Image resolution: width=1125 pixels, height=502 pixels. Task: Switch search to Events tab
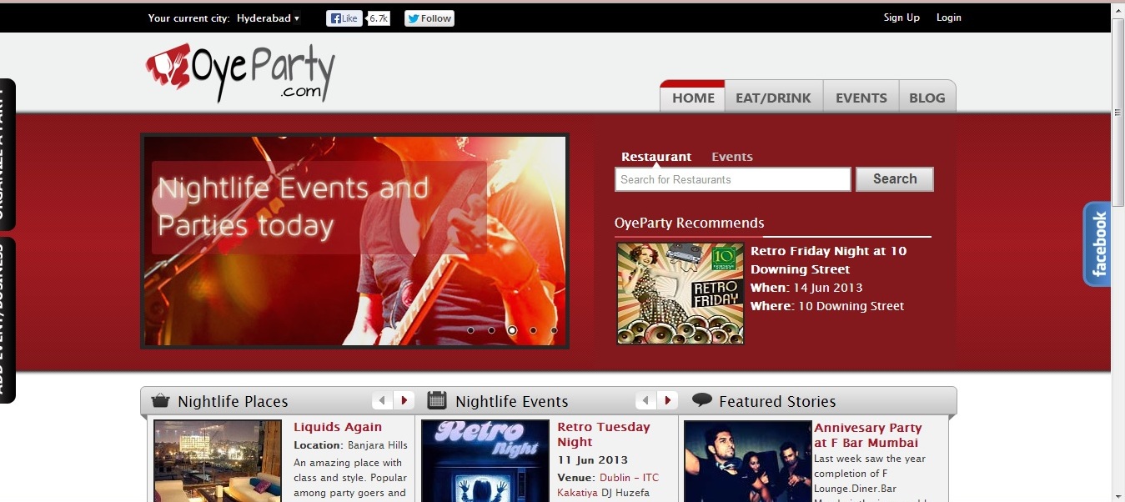pos(732,157)
